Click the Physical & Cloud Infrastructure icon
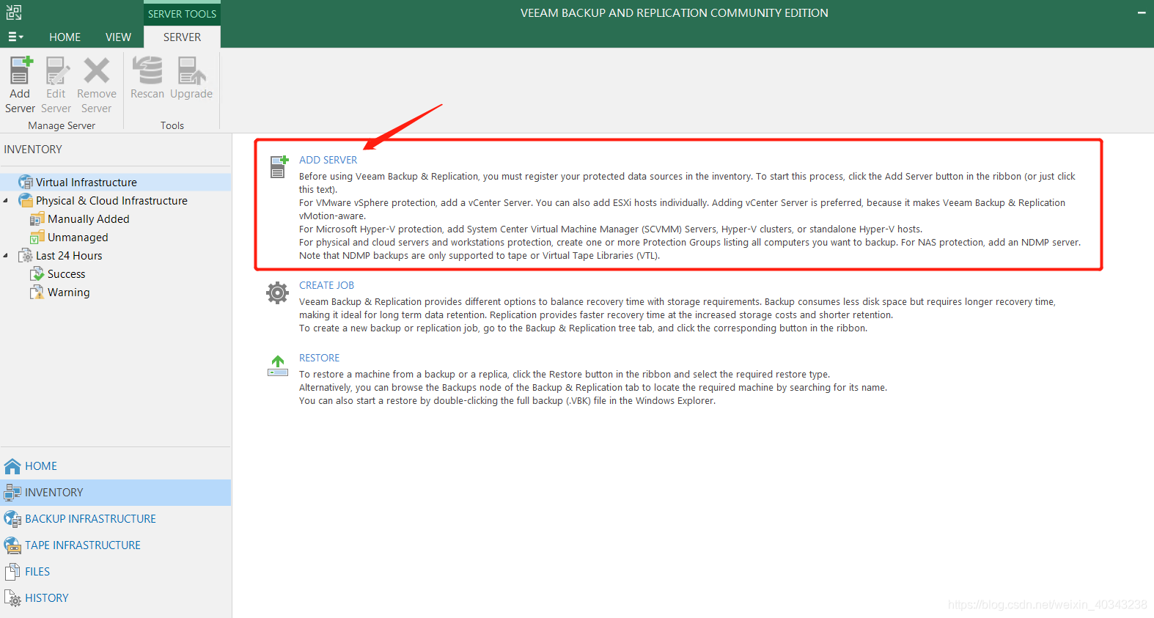The image size is (1154, 618). (x=26, y=200)
